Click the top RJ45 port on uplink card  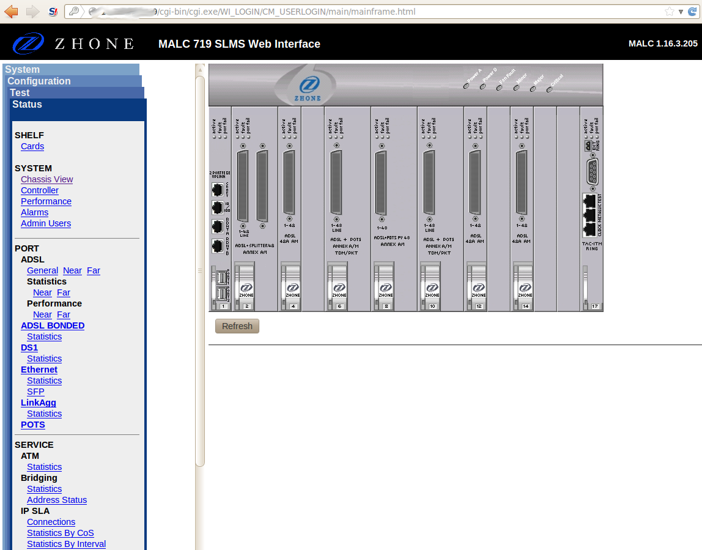[218, 190]
